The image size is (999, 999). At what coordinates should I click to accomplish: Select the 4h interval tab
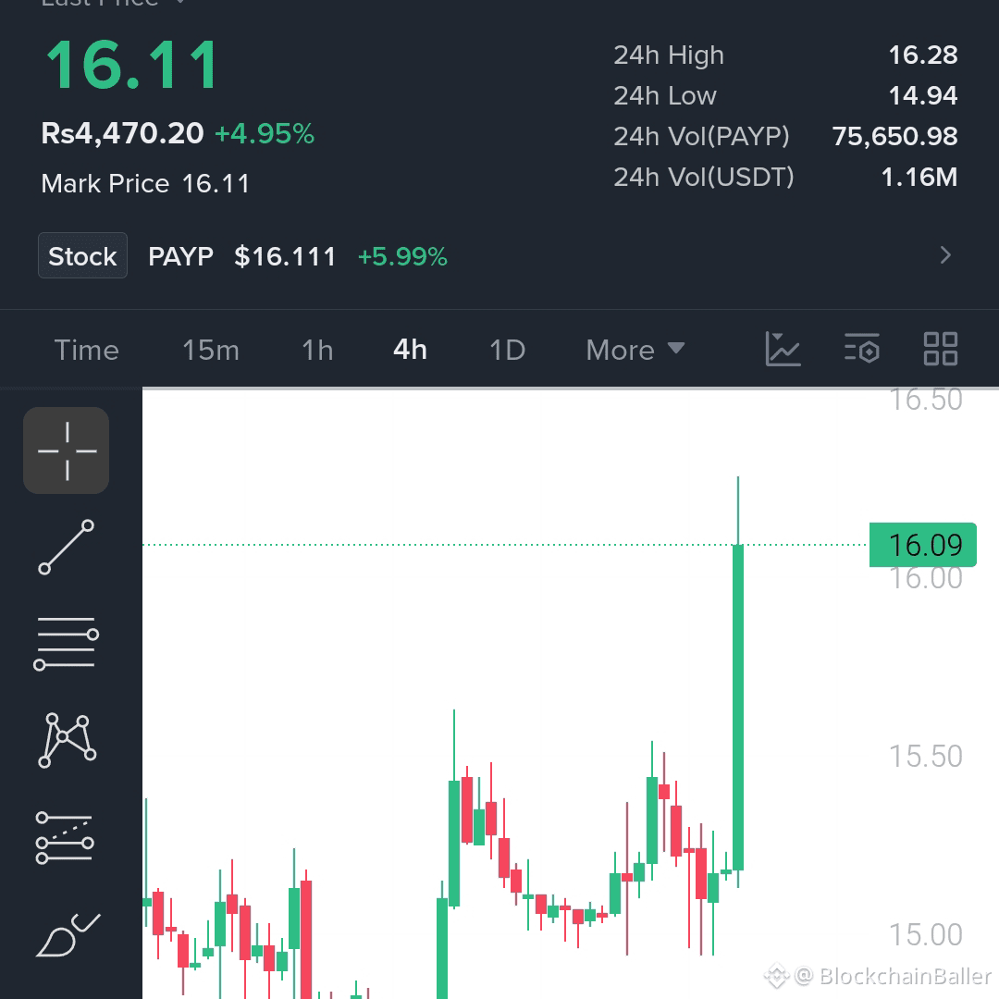(410, 349)
